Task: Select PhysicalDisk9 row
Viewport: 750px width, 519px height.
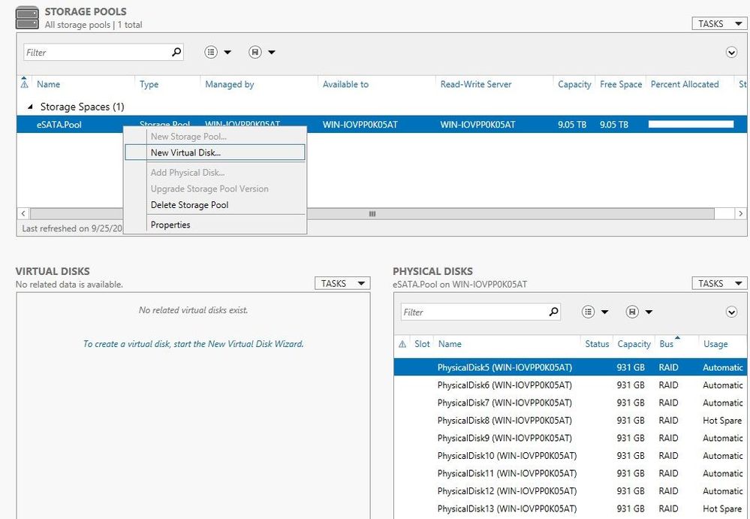Action: [570, 438]
